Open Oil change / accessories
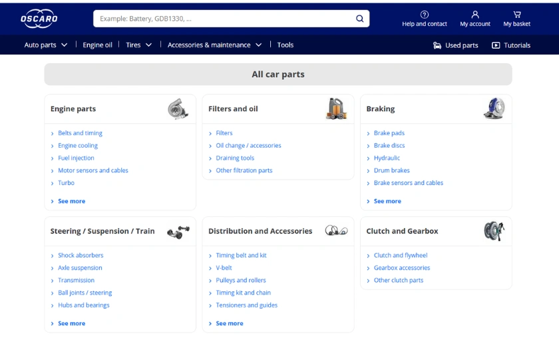Viewport: 559px width, 338px height. tap(248, 146)
